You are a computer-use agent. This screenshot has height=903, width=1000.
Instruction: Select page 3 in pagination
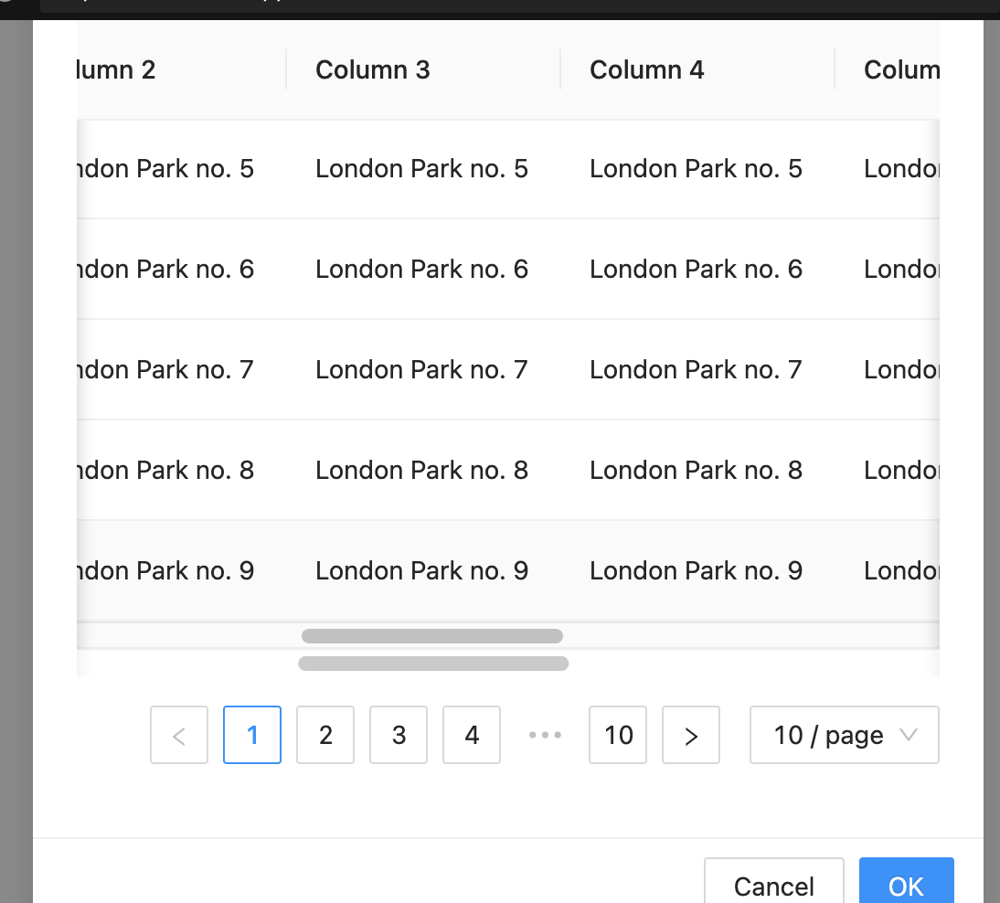coord(399,735)
